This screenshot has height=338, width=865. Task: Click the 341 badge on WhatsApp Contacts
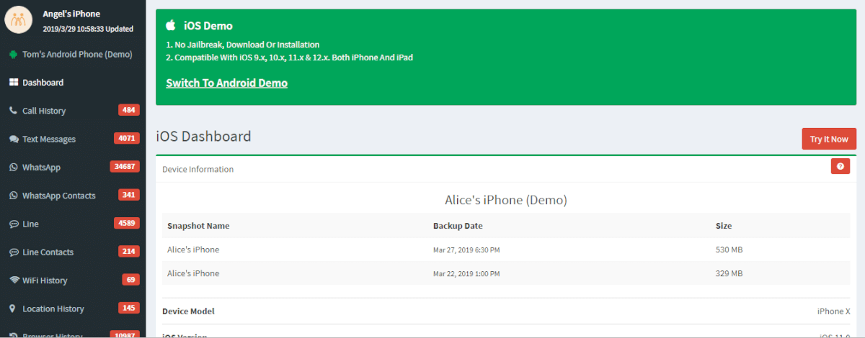[x=129, y=195]
